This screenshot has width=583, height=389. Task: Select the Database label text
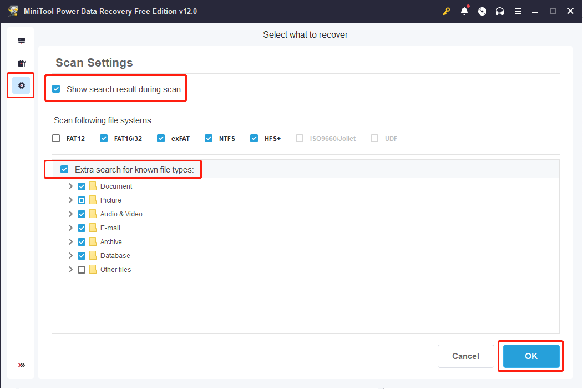tap(115, 256)
